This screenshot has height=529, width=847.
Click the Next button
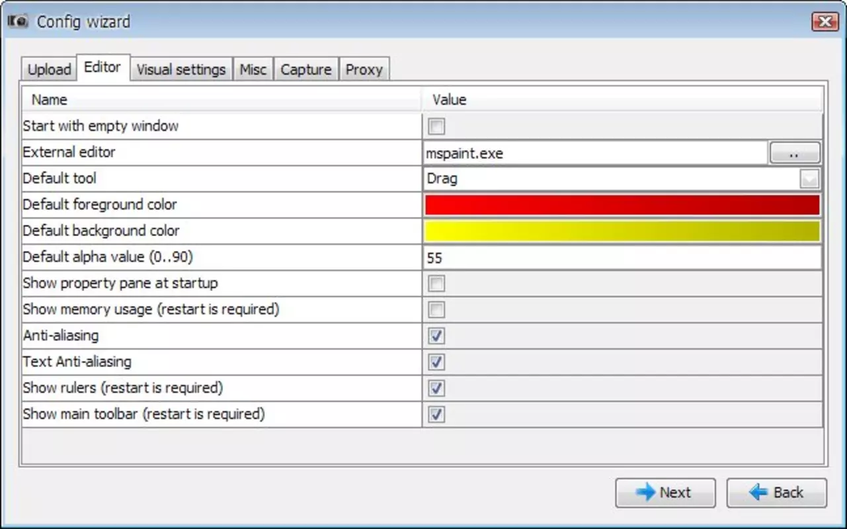(x=665, y=493)
